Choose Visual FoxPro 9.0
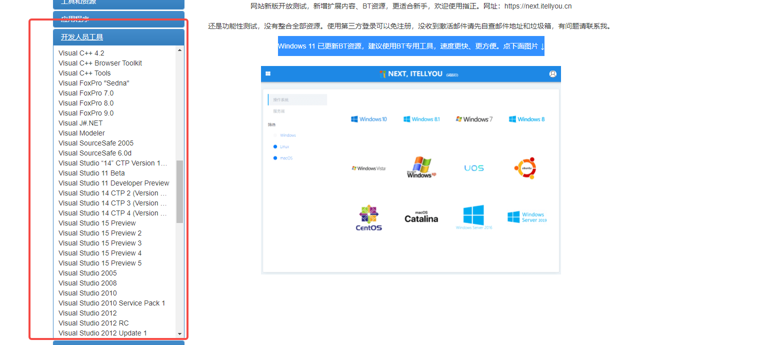Viewport: 758px width, 345px height. click(86, 113)
